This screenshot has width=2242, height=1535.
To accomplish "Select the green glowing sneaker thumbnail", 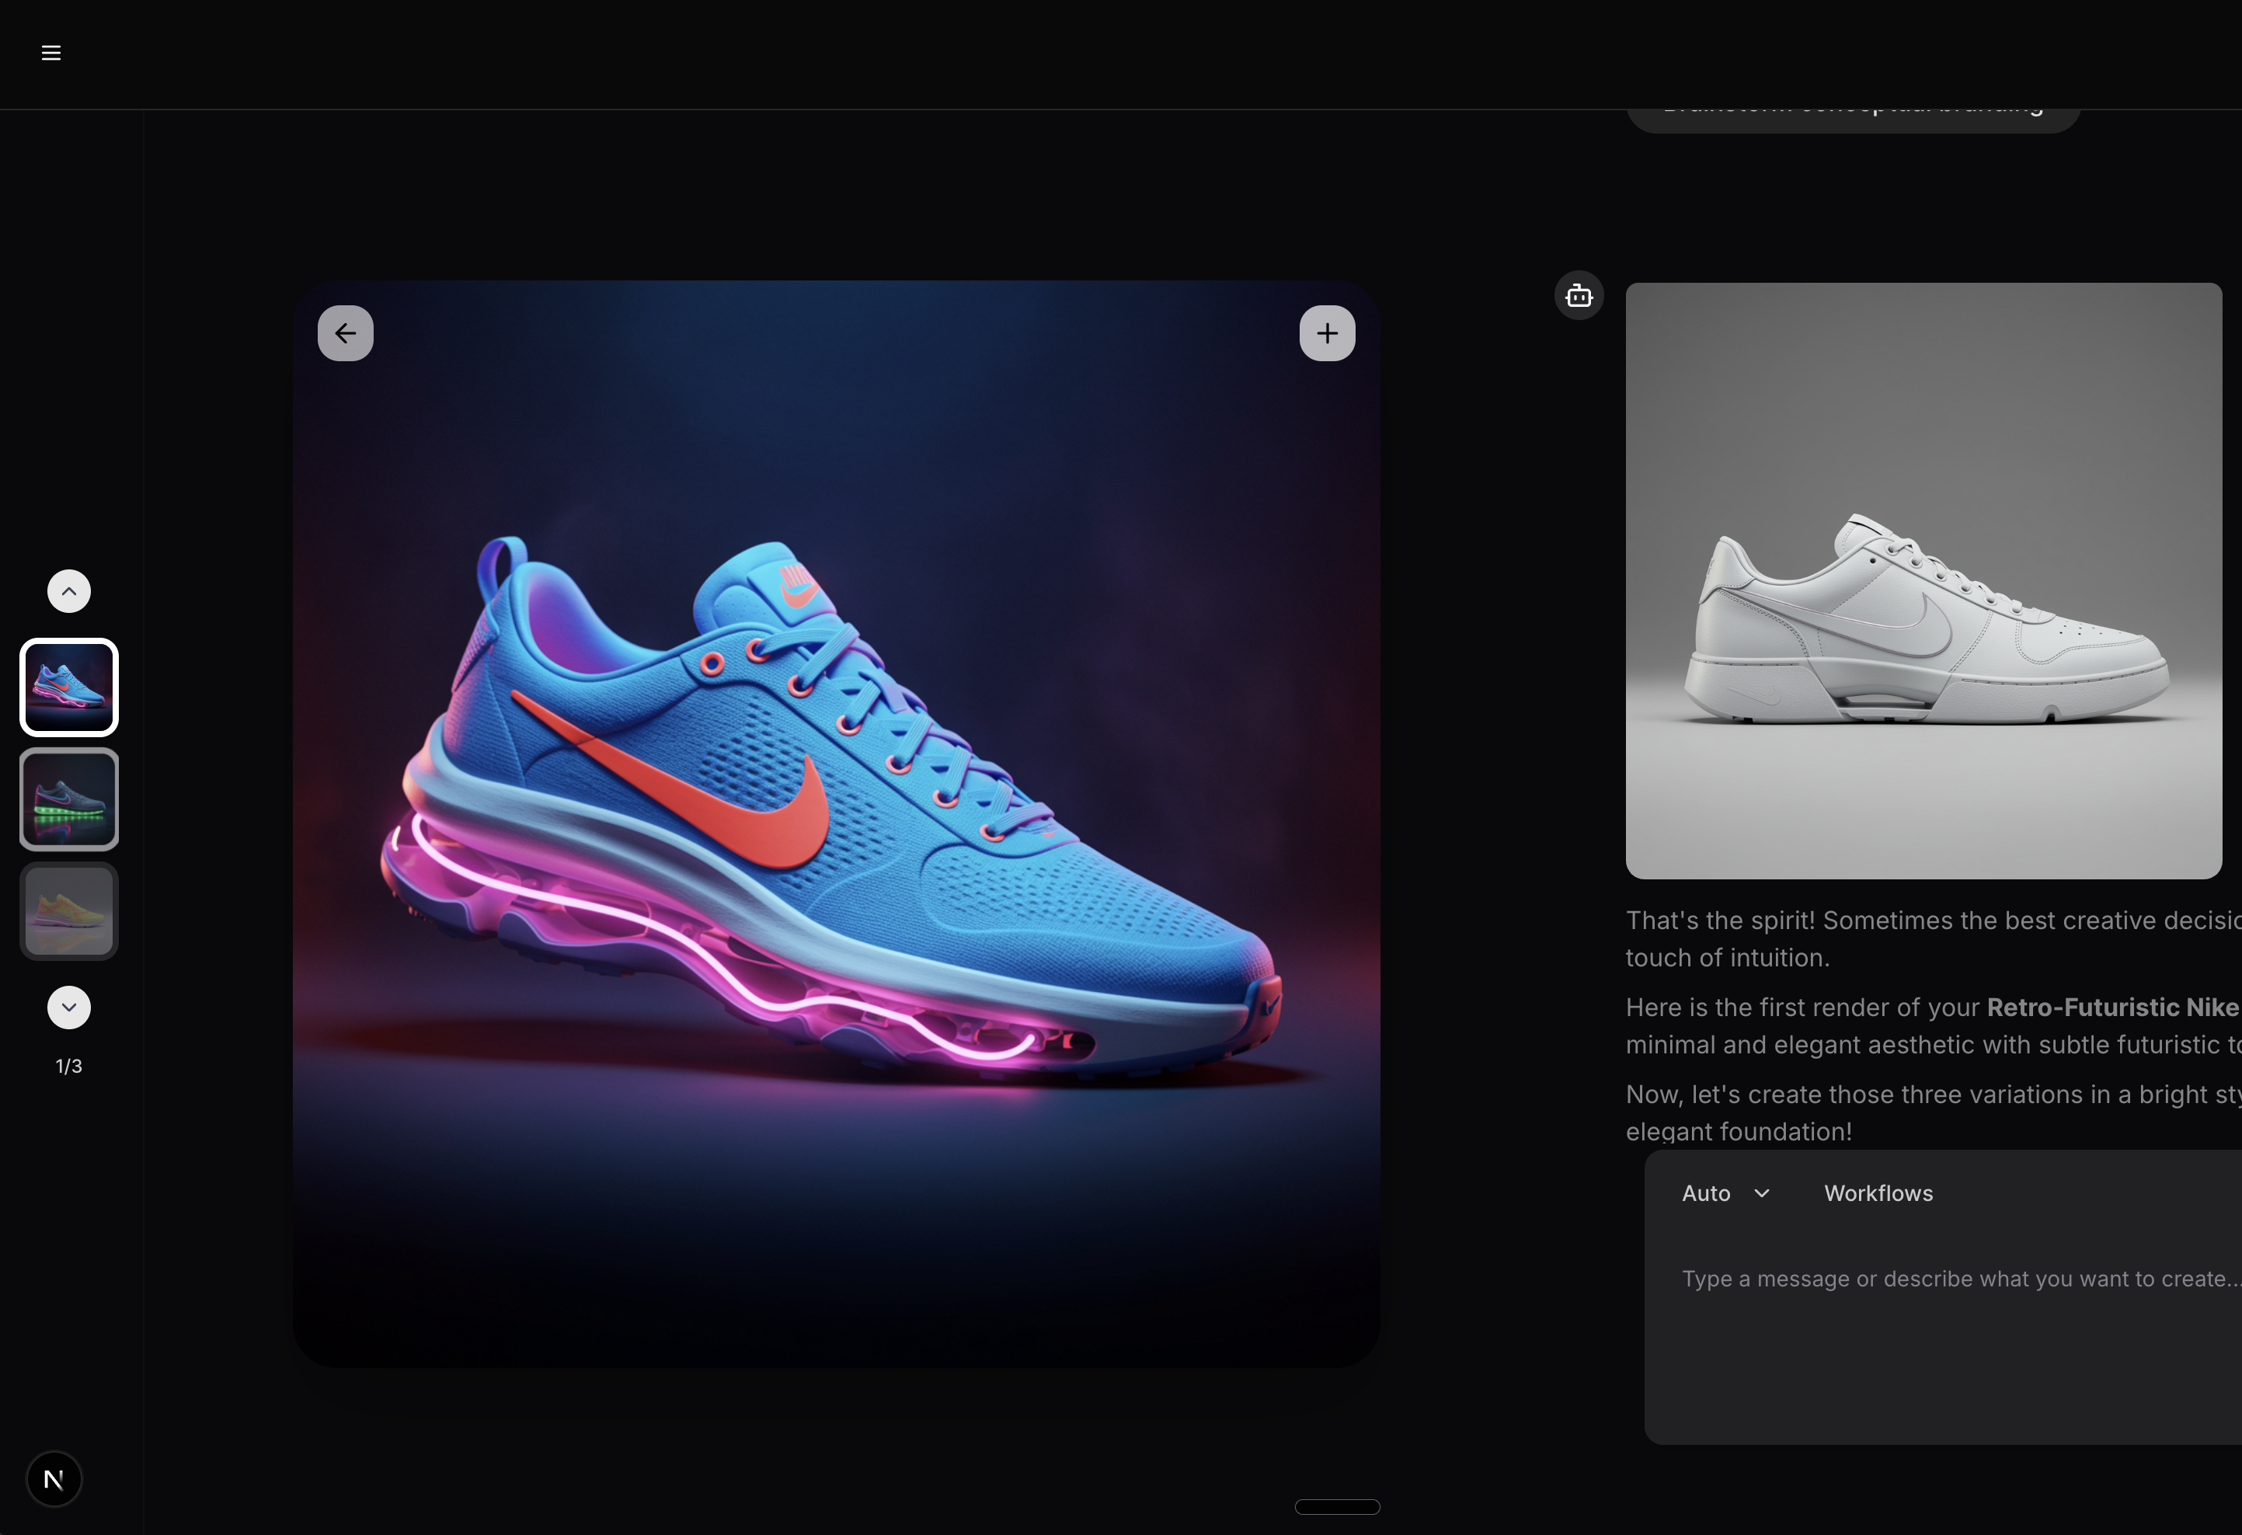I will point(69,800).
